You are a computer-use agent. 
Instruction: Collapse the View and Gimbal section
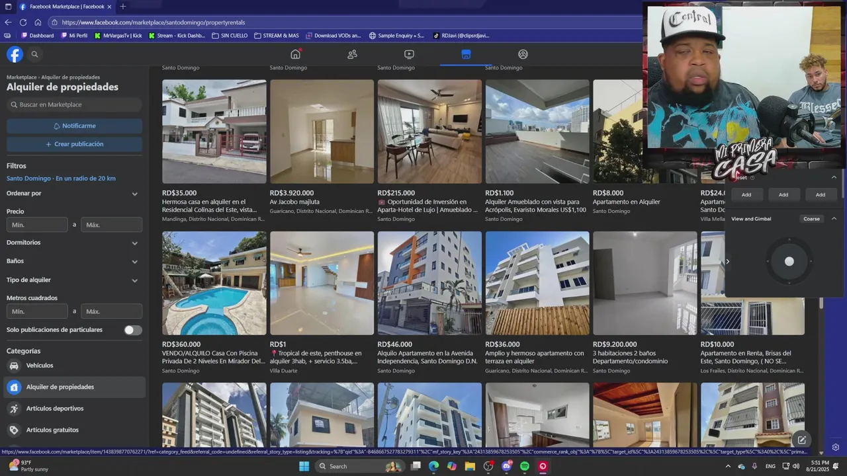point(834,219)
